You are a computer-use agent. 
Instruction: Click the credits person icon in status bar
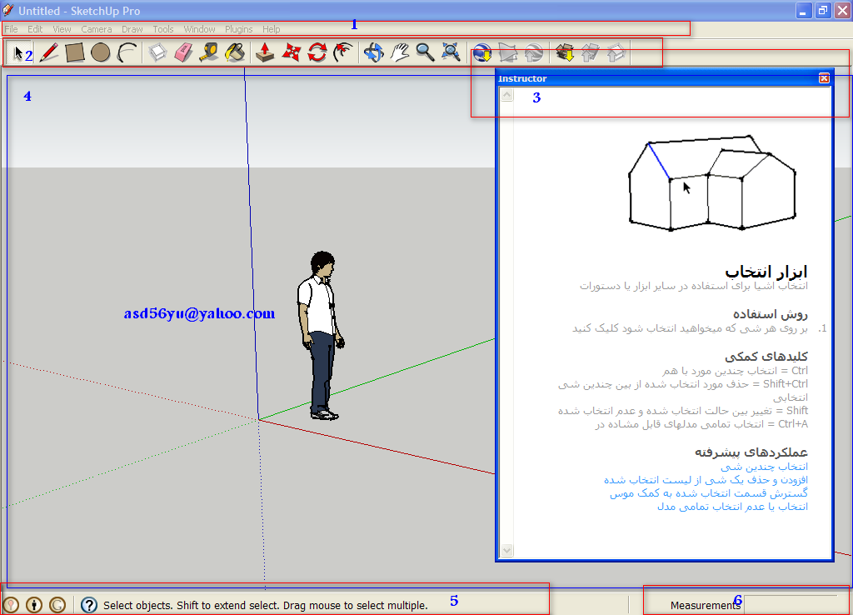click(x=34, y=605)
